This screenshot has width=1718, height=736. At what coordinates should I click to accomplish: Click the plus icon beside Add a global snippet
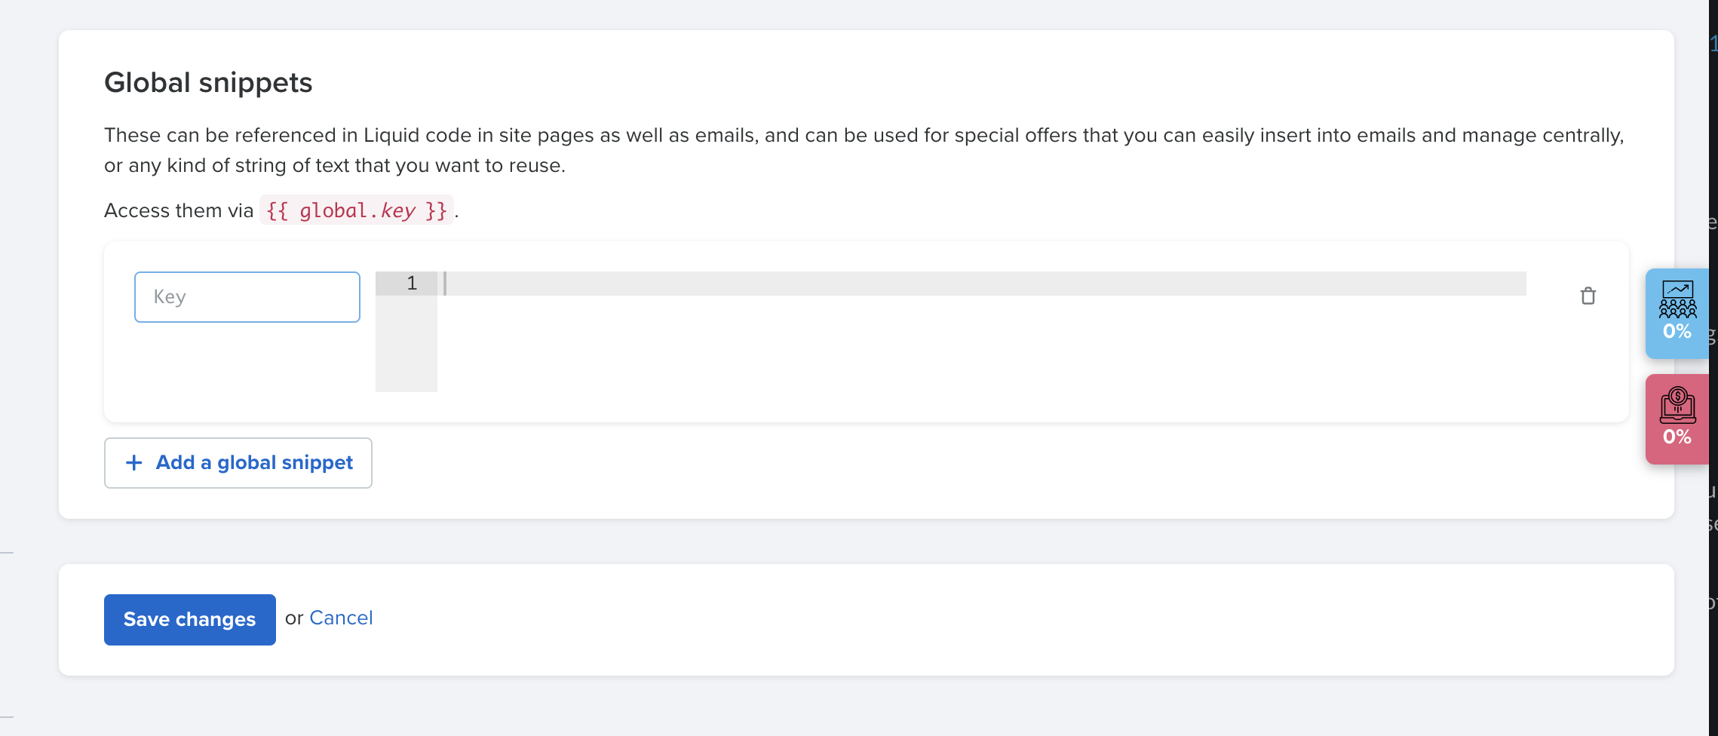134,462
